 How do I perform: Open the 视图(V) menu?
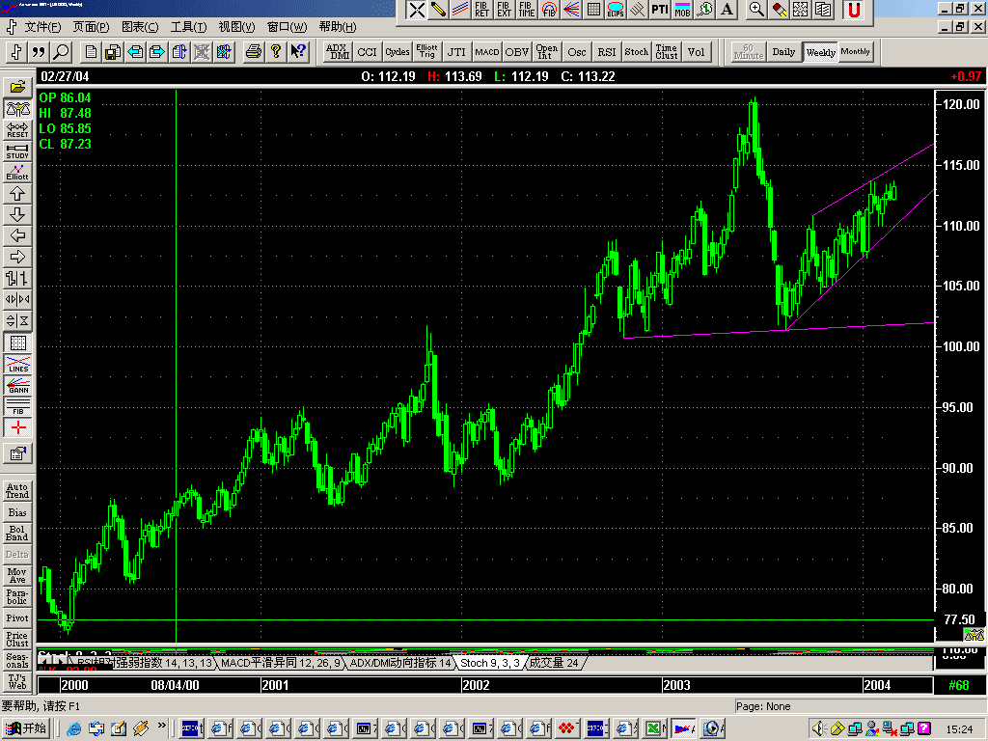[x=237, y=27]
